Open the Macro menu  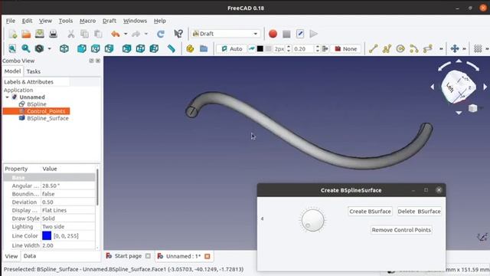87,21
